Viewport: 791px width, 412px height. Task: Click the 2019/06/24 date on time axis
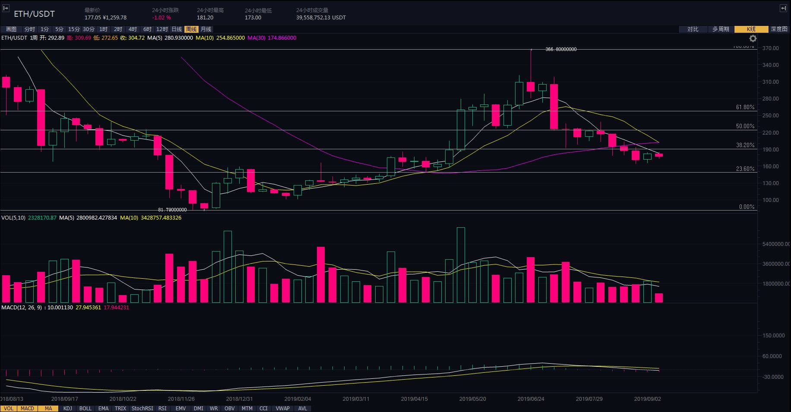click(531, 399)
